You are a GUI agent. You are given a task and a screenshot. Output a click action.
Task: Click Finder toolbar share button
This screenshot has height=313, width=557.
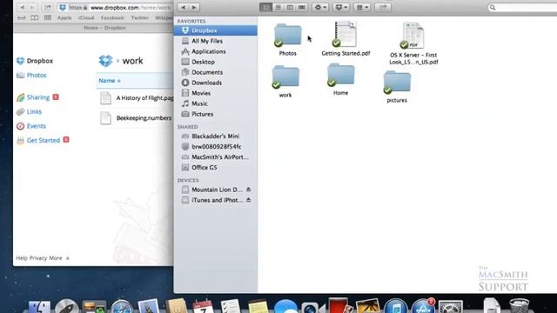(383, 8)
